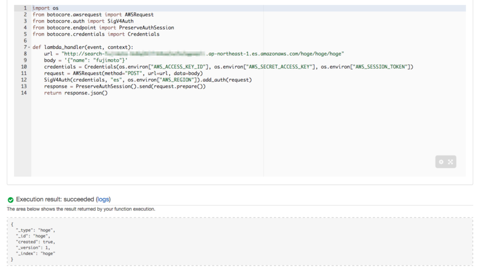The height and width of the screenshot is (274, 480).
Task: Open the execution logs link
Action: 103,199
